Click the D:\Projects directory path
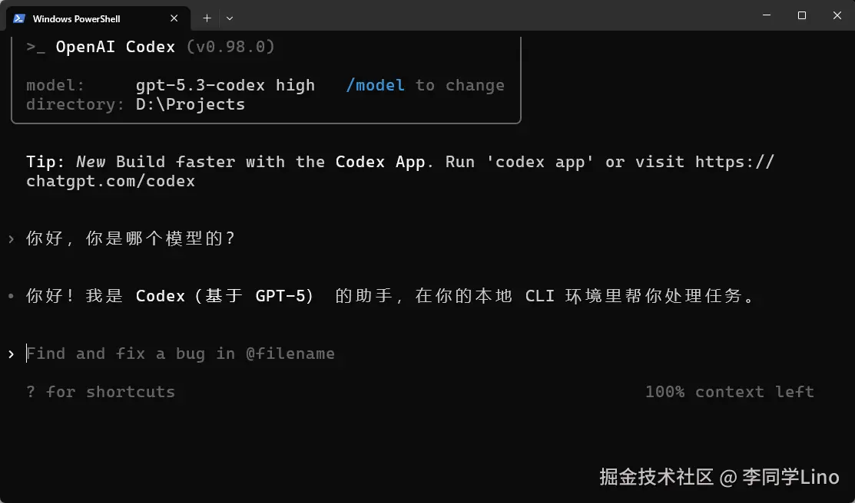The image size is (855, 503). 191,104
